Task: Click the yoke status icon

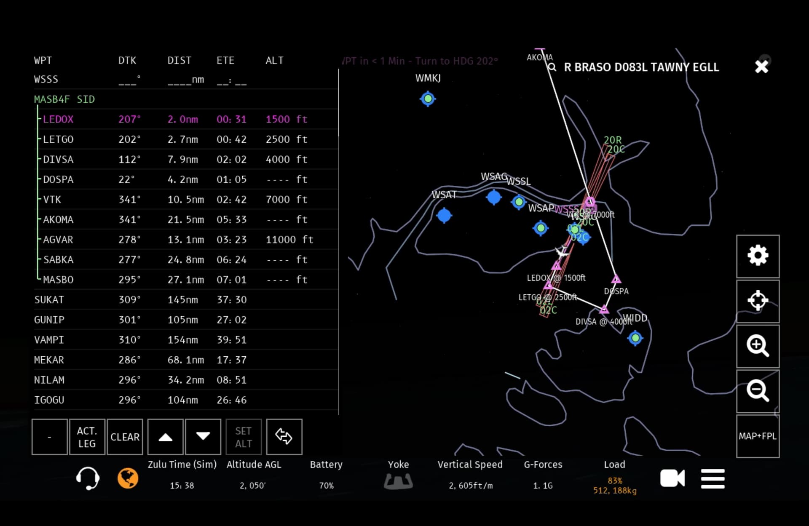Action: point(398,481)
